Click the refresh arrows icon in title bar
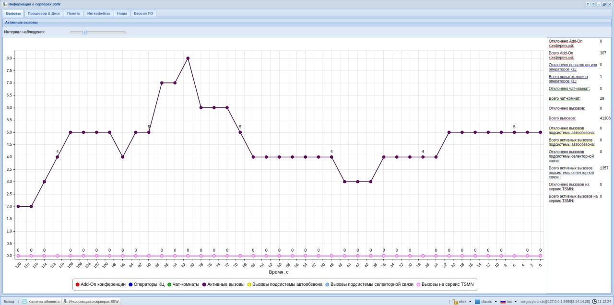Screen dimensions: 614x305 tap(593, 4)
